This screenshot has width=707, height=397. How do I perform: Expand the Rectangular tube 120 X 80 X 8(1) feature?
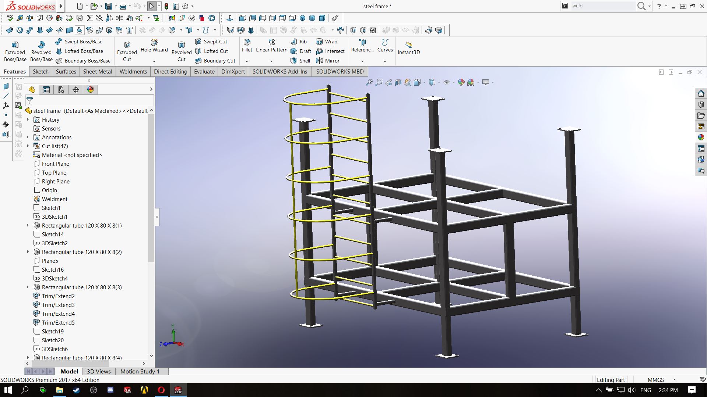tap(28, 225)
